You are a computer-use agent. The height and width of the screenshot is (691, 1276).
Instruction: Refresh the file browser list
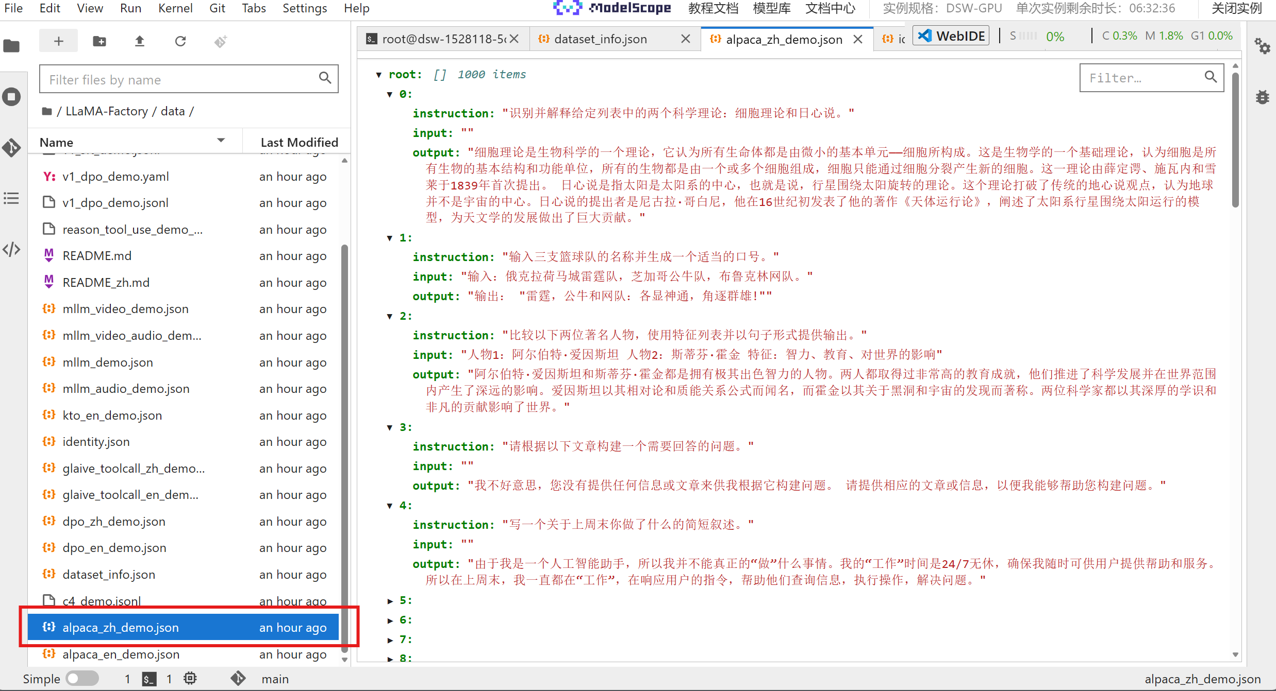coord(180,41)
